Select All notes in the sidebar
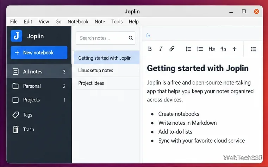This screenshot has height=167, width=268. 39,72
